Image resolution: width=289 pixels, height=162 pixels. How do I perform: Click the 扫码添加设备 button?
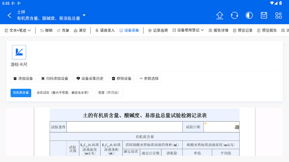click(55, 78)
